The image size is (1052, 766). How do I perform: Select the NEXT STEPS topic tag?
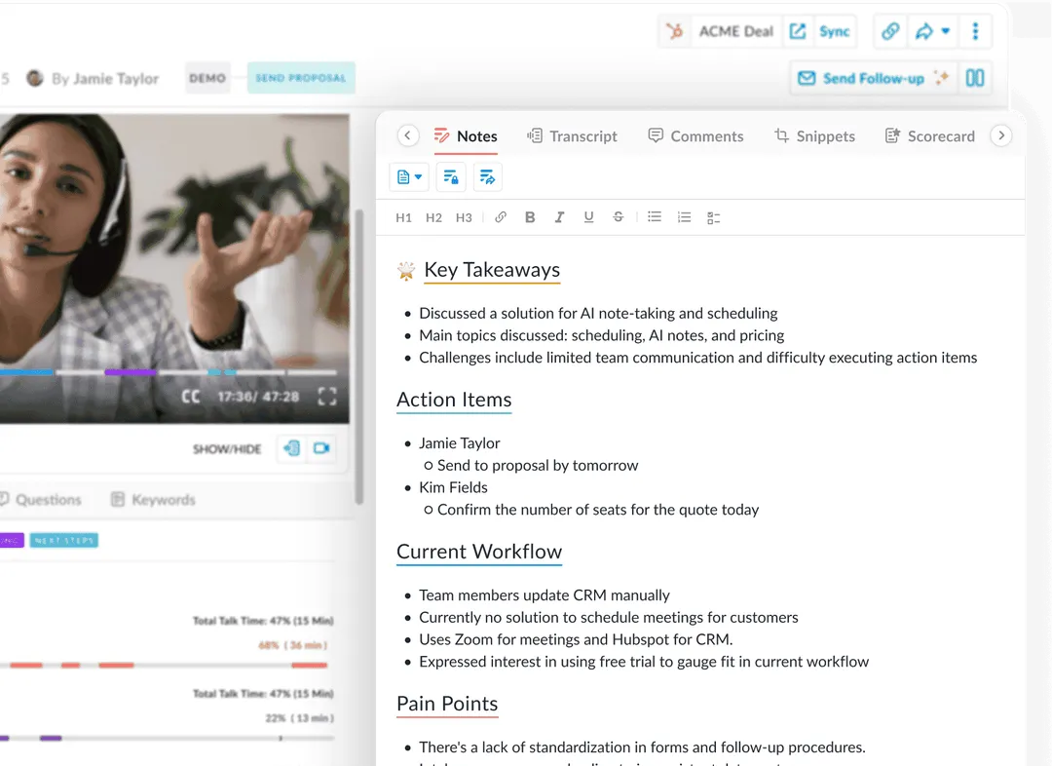click(63, 541)
